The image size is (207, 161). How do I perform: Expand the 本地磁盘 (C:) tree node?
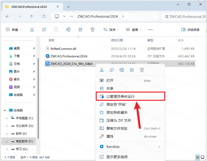[x=7, y=118]
